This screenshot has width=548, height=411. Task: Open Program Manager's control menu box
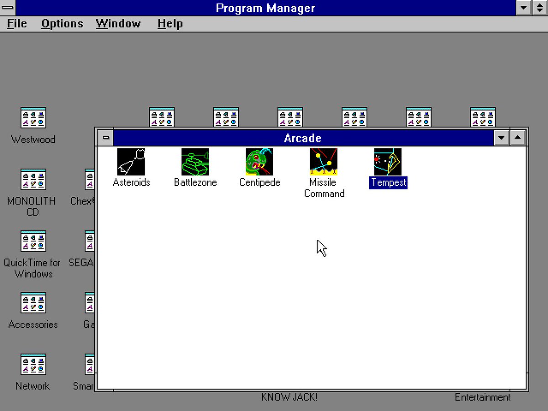8,8
